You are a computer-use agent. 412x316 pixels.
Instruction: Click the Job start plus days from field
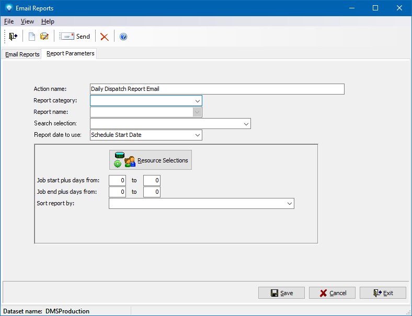pyautogui.click(x=117, y=180)
